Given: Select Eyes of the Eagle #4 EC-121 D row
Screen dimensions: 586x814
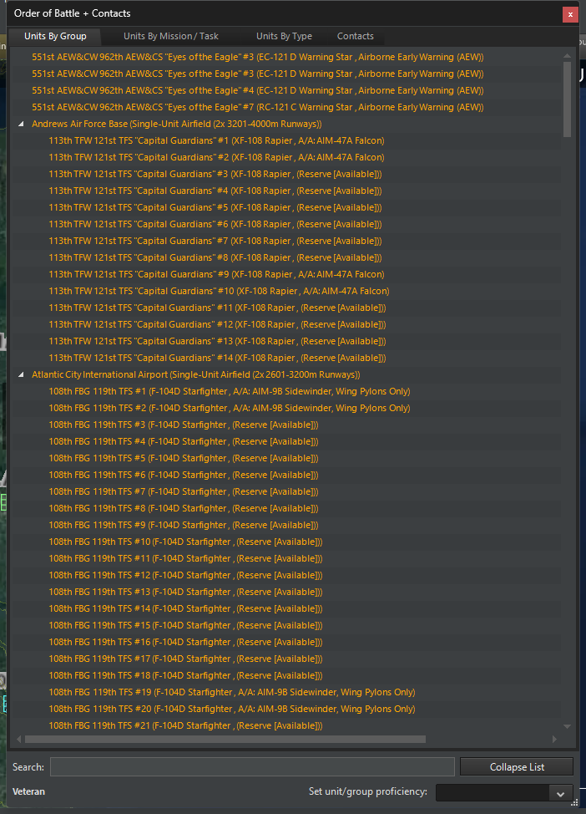Looking at the screenshot, I should (257, 90).
